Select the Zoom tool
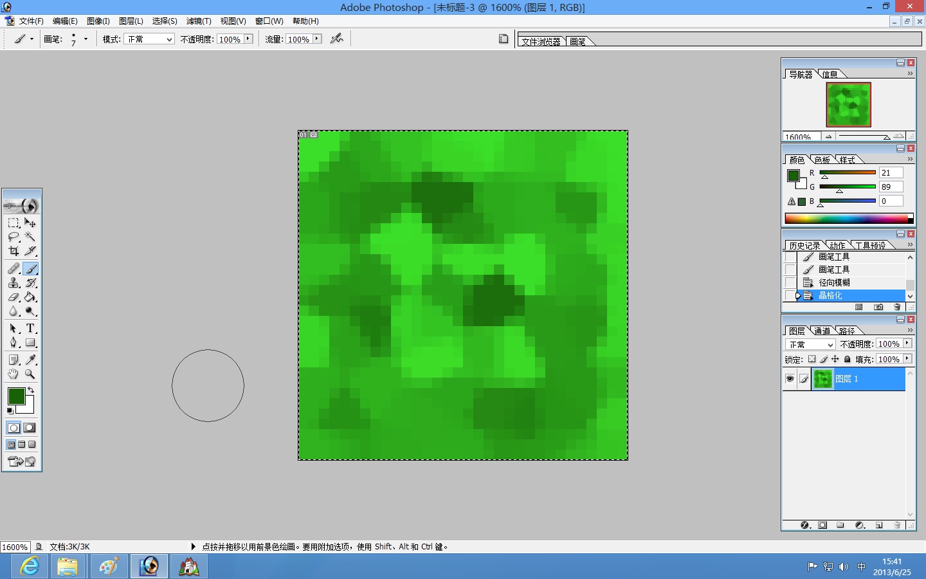This screenshot has width=926, height=579. tap(30, 374)
